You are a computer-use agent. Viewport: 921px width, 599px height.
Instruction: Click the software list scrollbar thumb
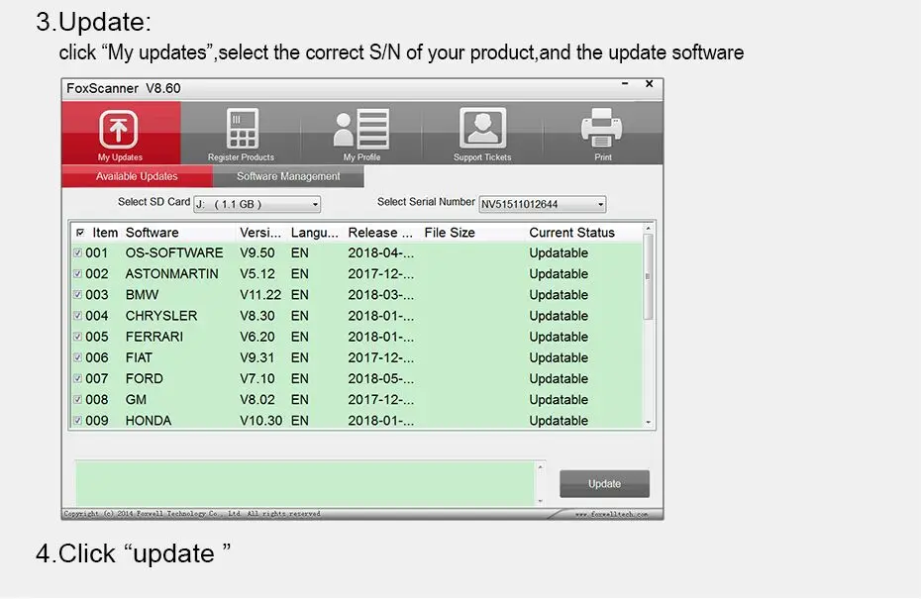pyautogui.click(x=648, y=276)
